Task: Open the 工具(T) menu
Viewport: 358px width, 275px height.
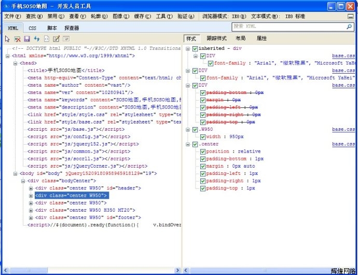Action: tap(164, 17)
